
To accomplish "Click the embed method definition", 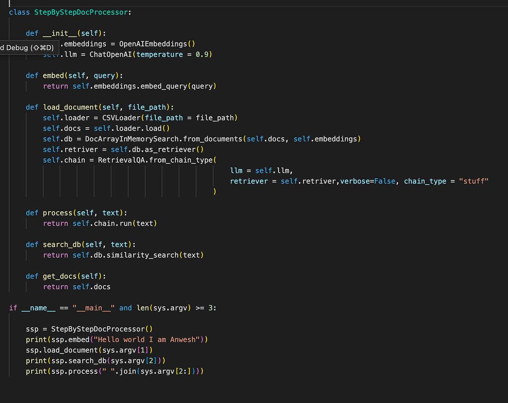I will tap(53, 75).
